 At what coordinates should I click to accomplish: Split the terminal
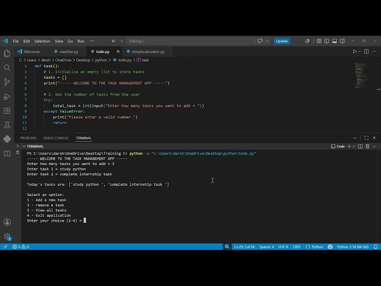[x=360, y=146]
